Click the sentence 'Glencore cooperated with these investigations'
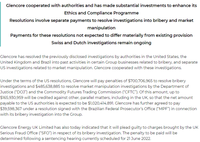Viewport: 200px width, 142px height. pyautogui.click(x=138, y=68)
